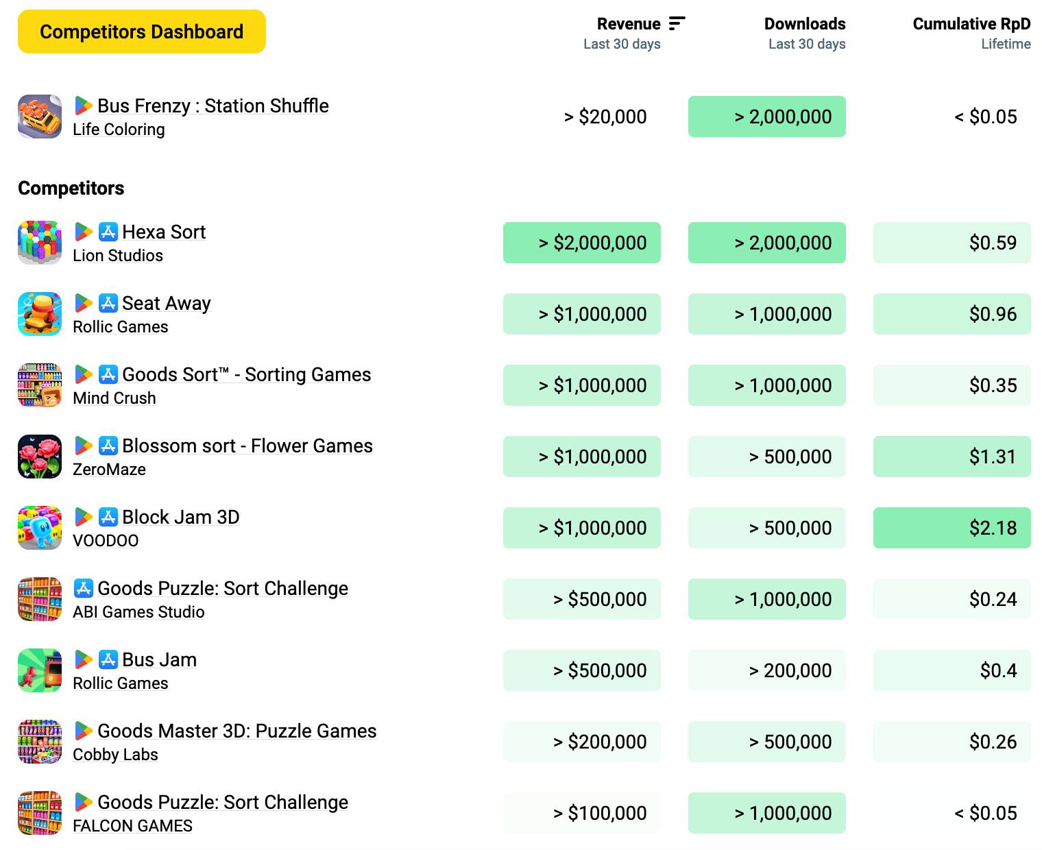Click app thumbnail in FALCON GAMES row
Image resolution: width=1042 pixels, height=850 pixels.
click(x=40, y=813)
